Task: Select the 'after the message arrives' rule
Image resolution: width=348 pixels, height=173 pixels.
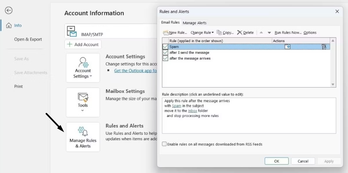Action: pos(190,58)
